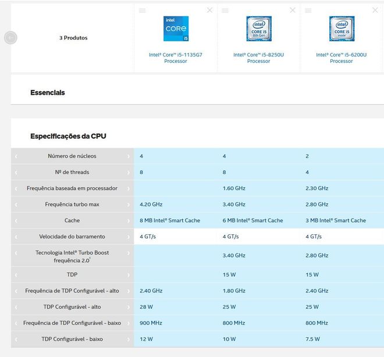Click the 7.5 W TDP value
The image size is (384, 357).
tap(313, 339)
